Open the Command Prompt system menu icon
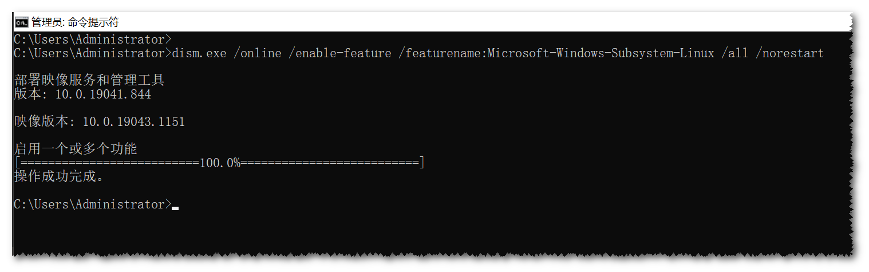 click(22, 22)
